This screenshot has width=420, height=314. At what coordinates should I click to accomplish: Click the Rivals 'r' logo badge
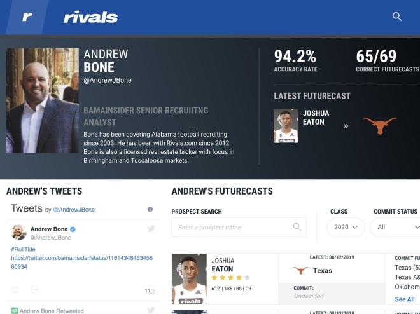coord(27,17)
